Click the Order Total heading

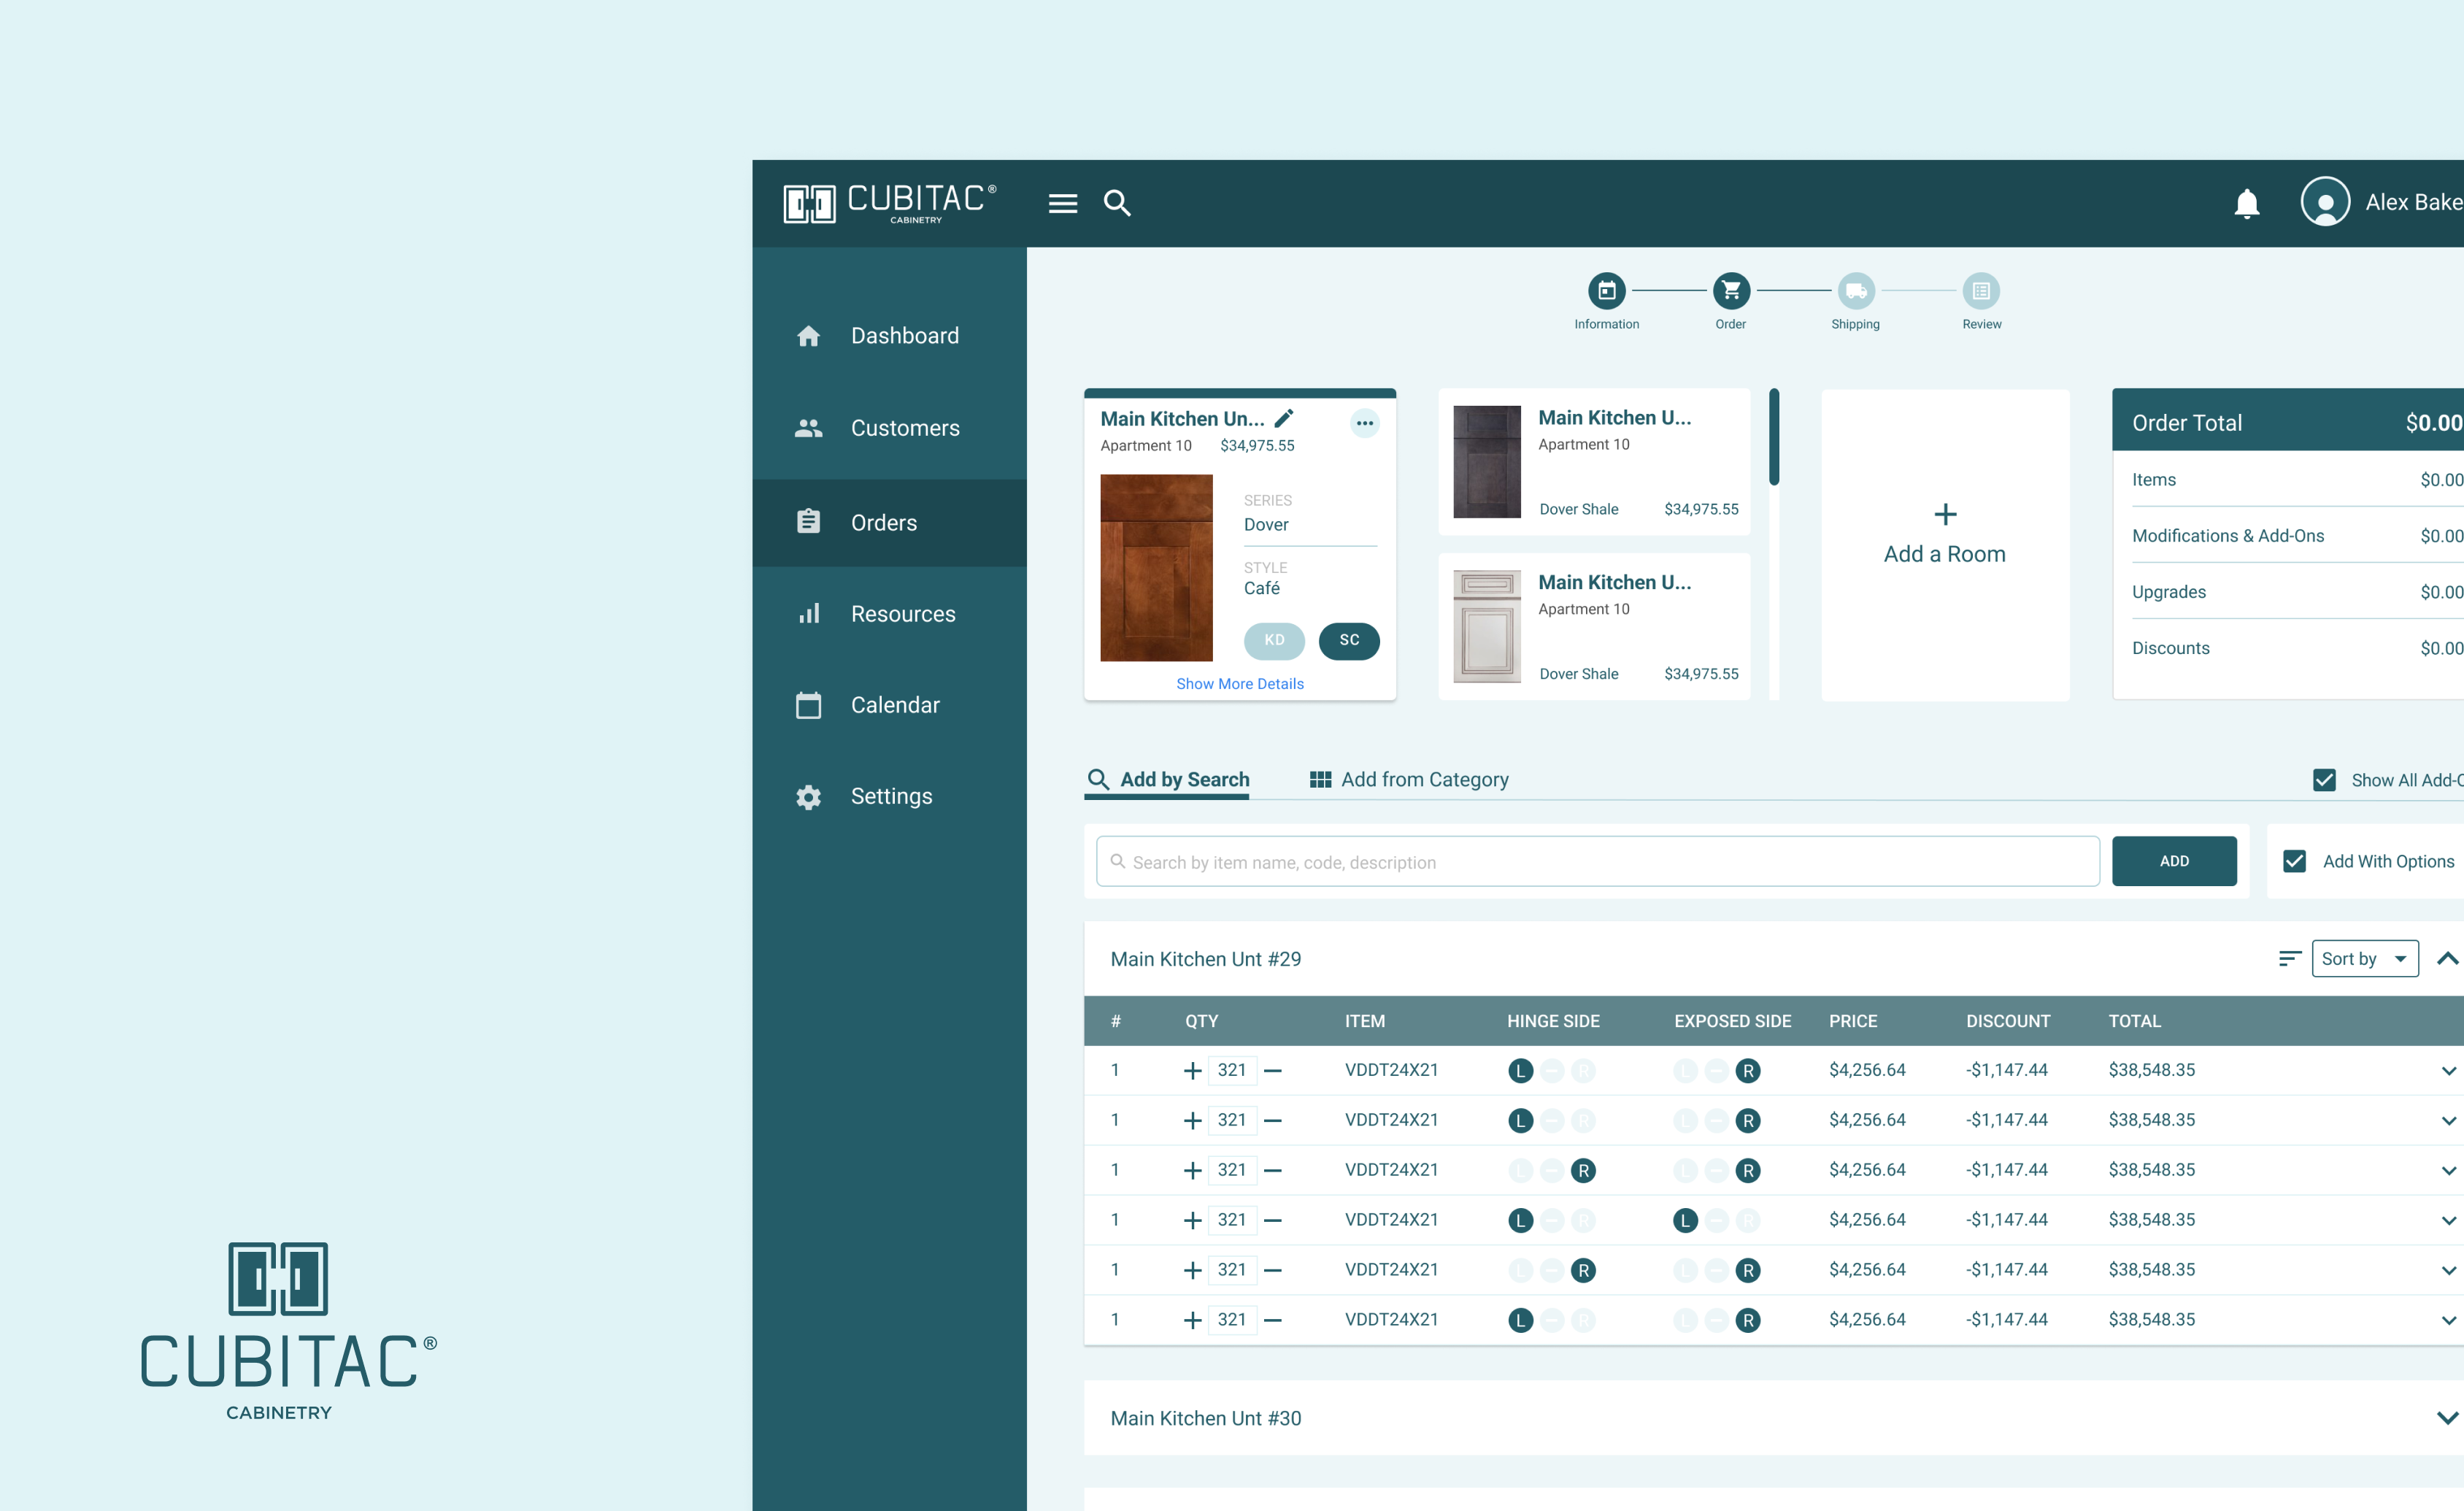tap(2187, 423)
